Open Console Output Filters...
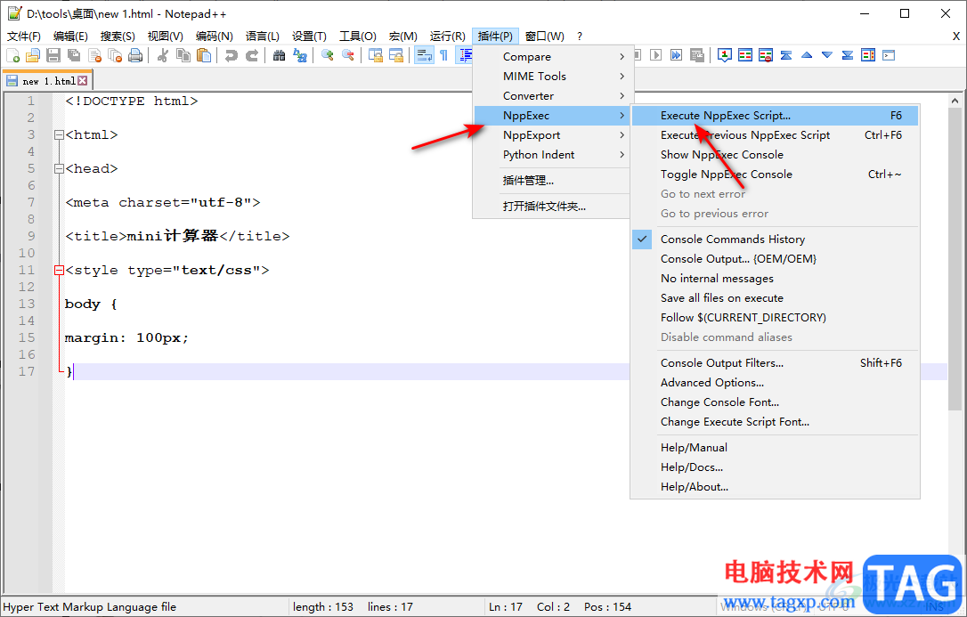 pyautogui.click(x=776, y=363)
